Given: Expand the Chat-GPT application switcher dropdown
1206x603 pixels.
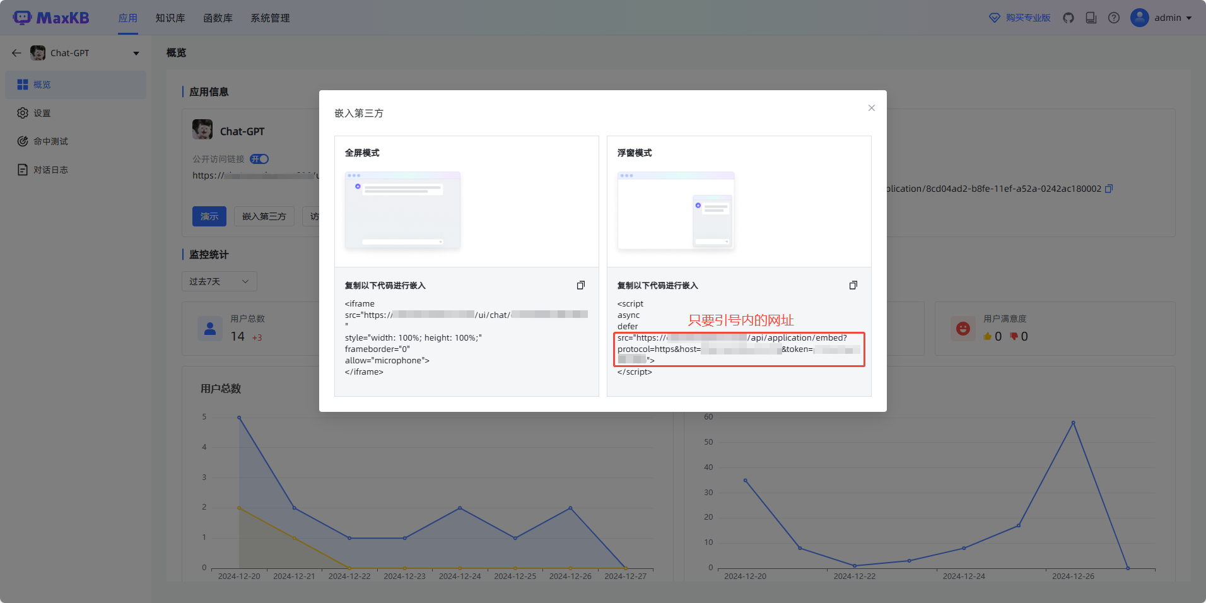Looking at the screenshot, I should click(x=136, y=54).
